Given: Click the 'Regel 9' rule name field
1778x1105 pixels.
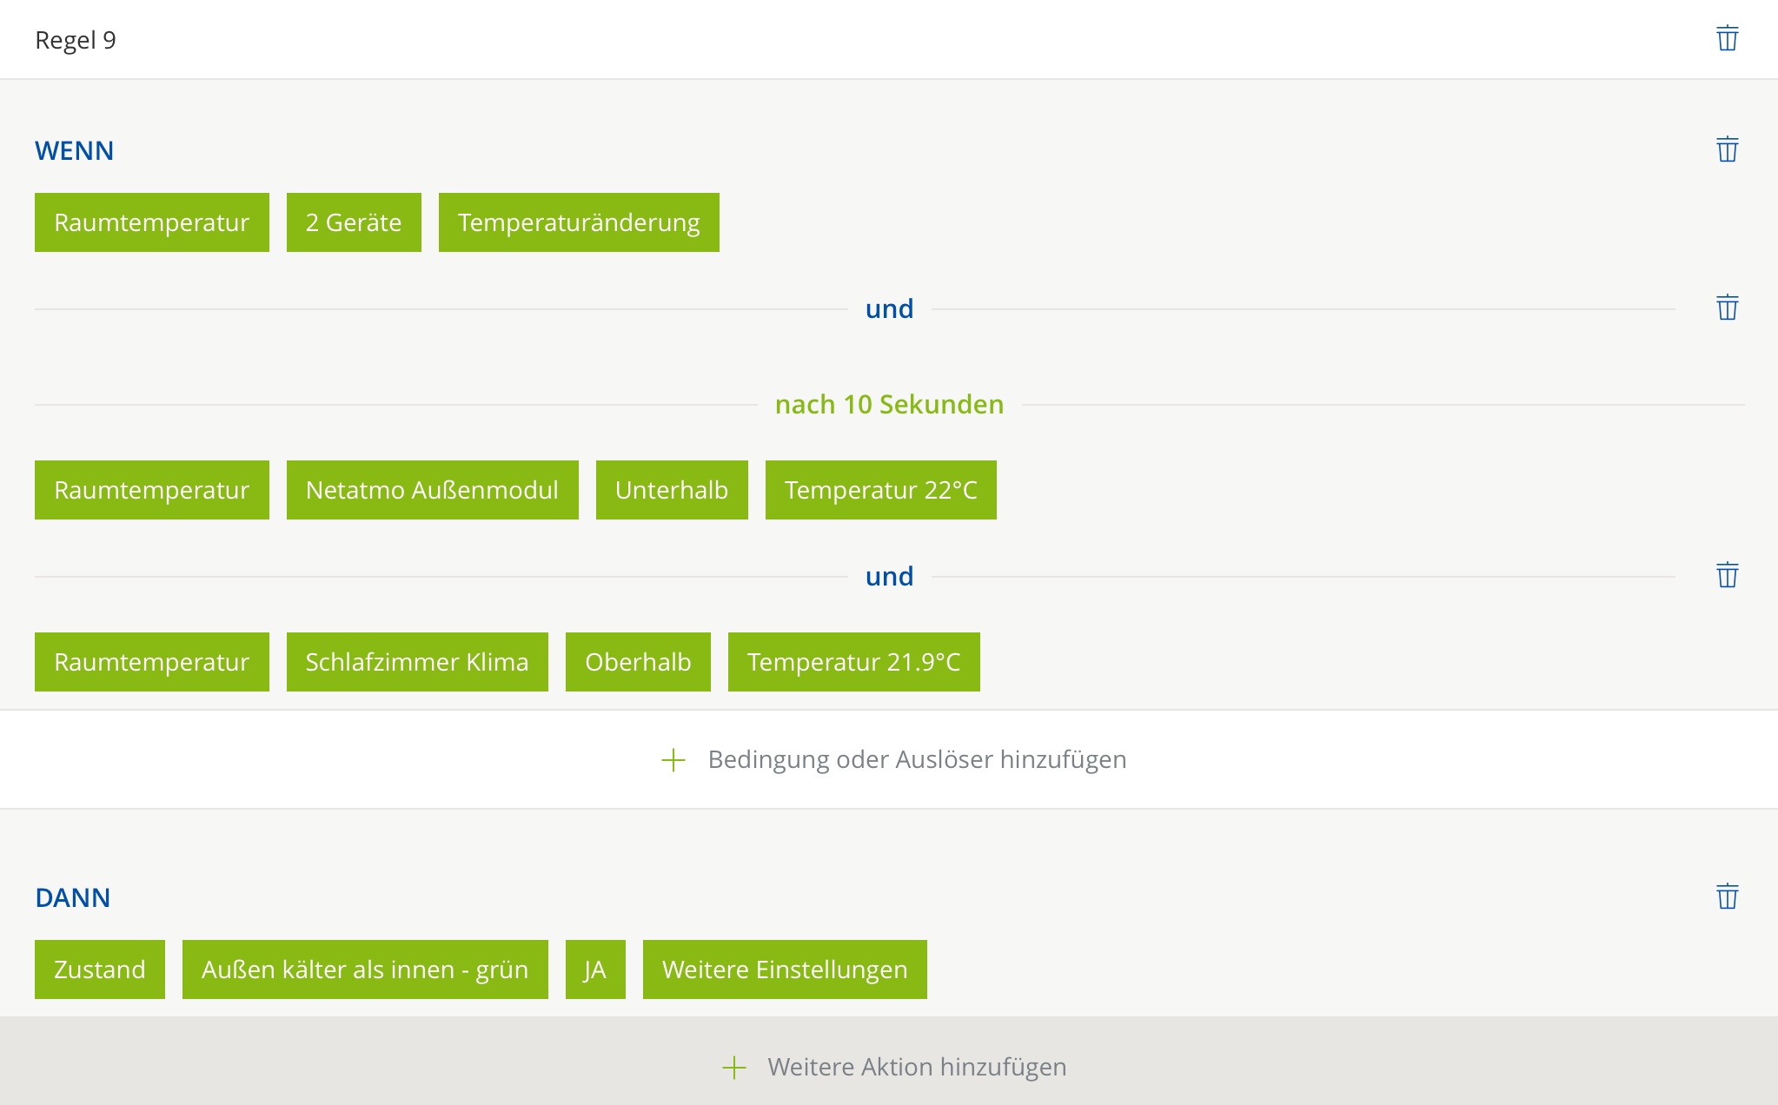Looking at the screenshot, I should [76, 40].
